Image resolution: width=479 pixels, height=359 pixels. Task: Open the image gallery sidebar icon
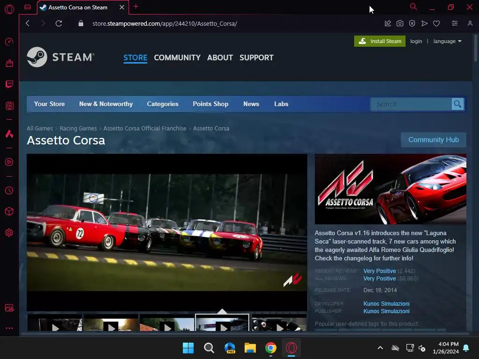9,308
